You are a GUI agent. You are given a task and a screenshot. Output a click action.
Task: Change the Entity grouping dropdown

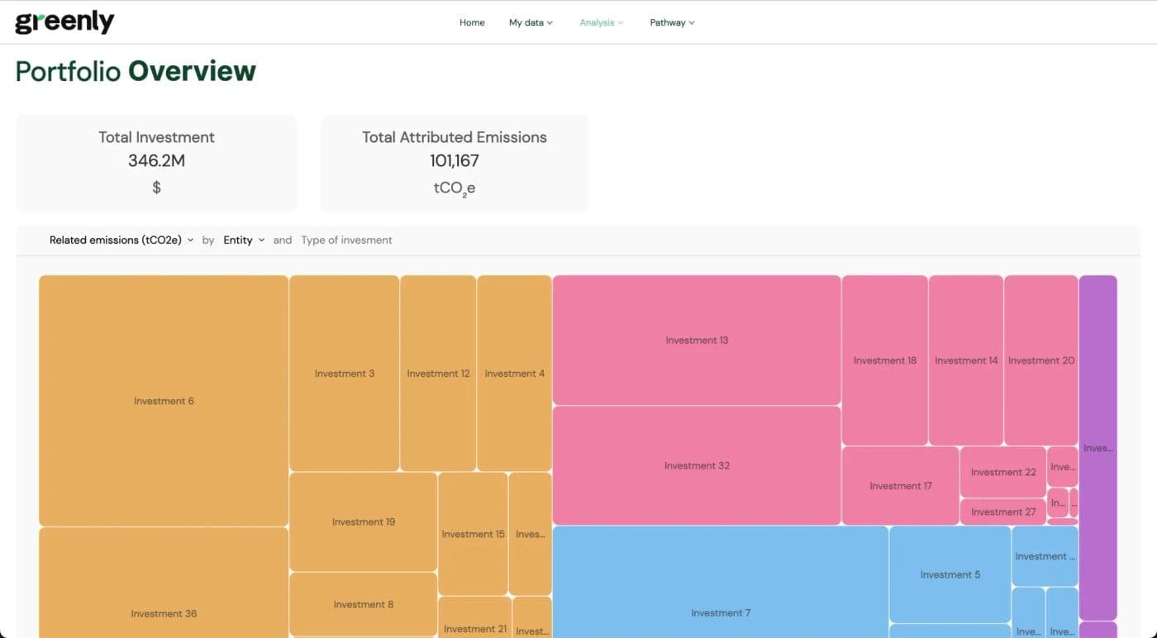[x=243, y=240]
